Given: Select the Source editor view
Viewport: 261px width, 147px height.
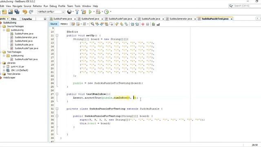Looking at the screenshot, I should point(54,24).
